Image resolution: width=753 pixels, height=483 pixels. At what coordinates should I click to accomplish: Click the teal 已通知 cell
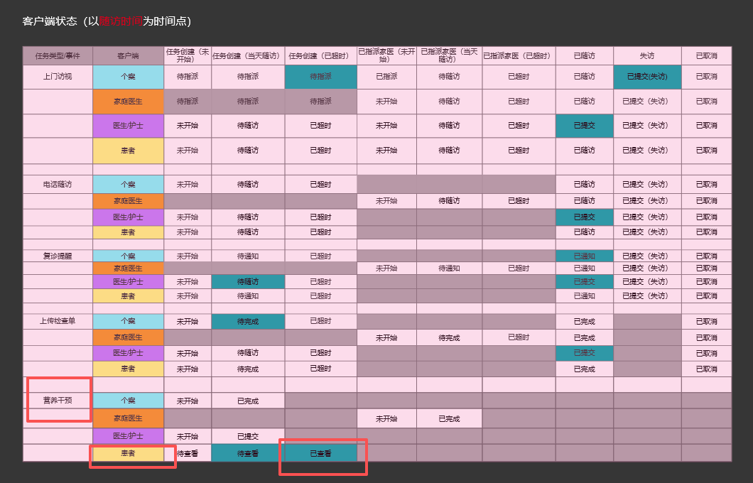[x=585, y=256]
